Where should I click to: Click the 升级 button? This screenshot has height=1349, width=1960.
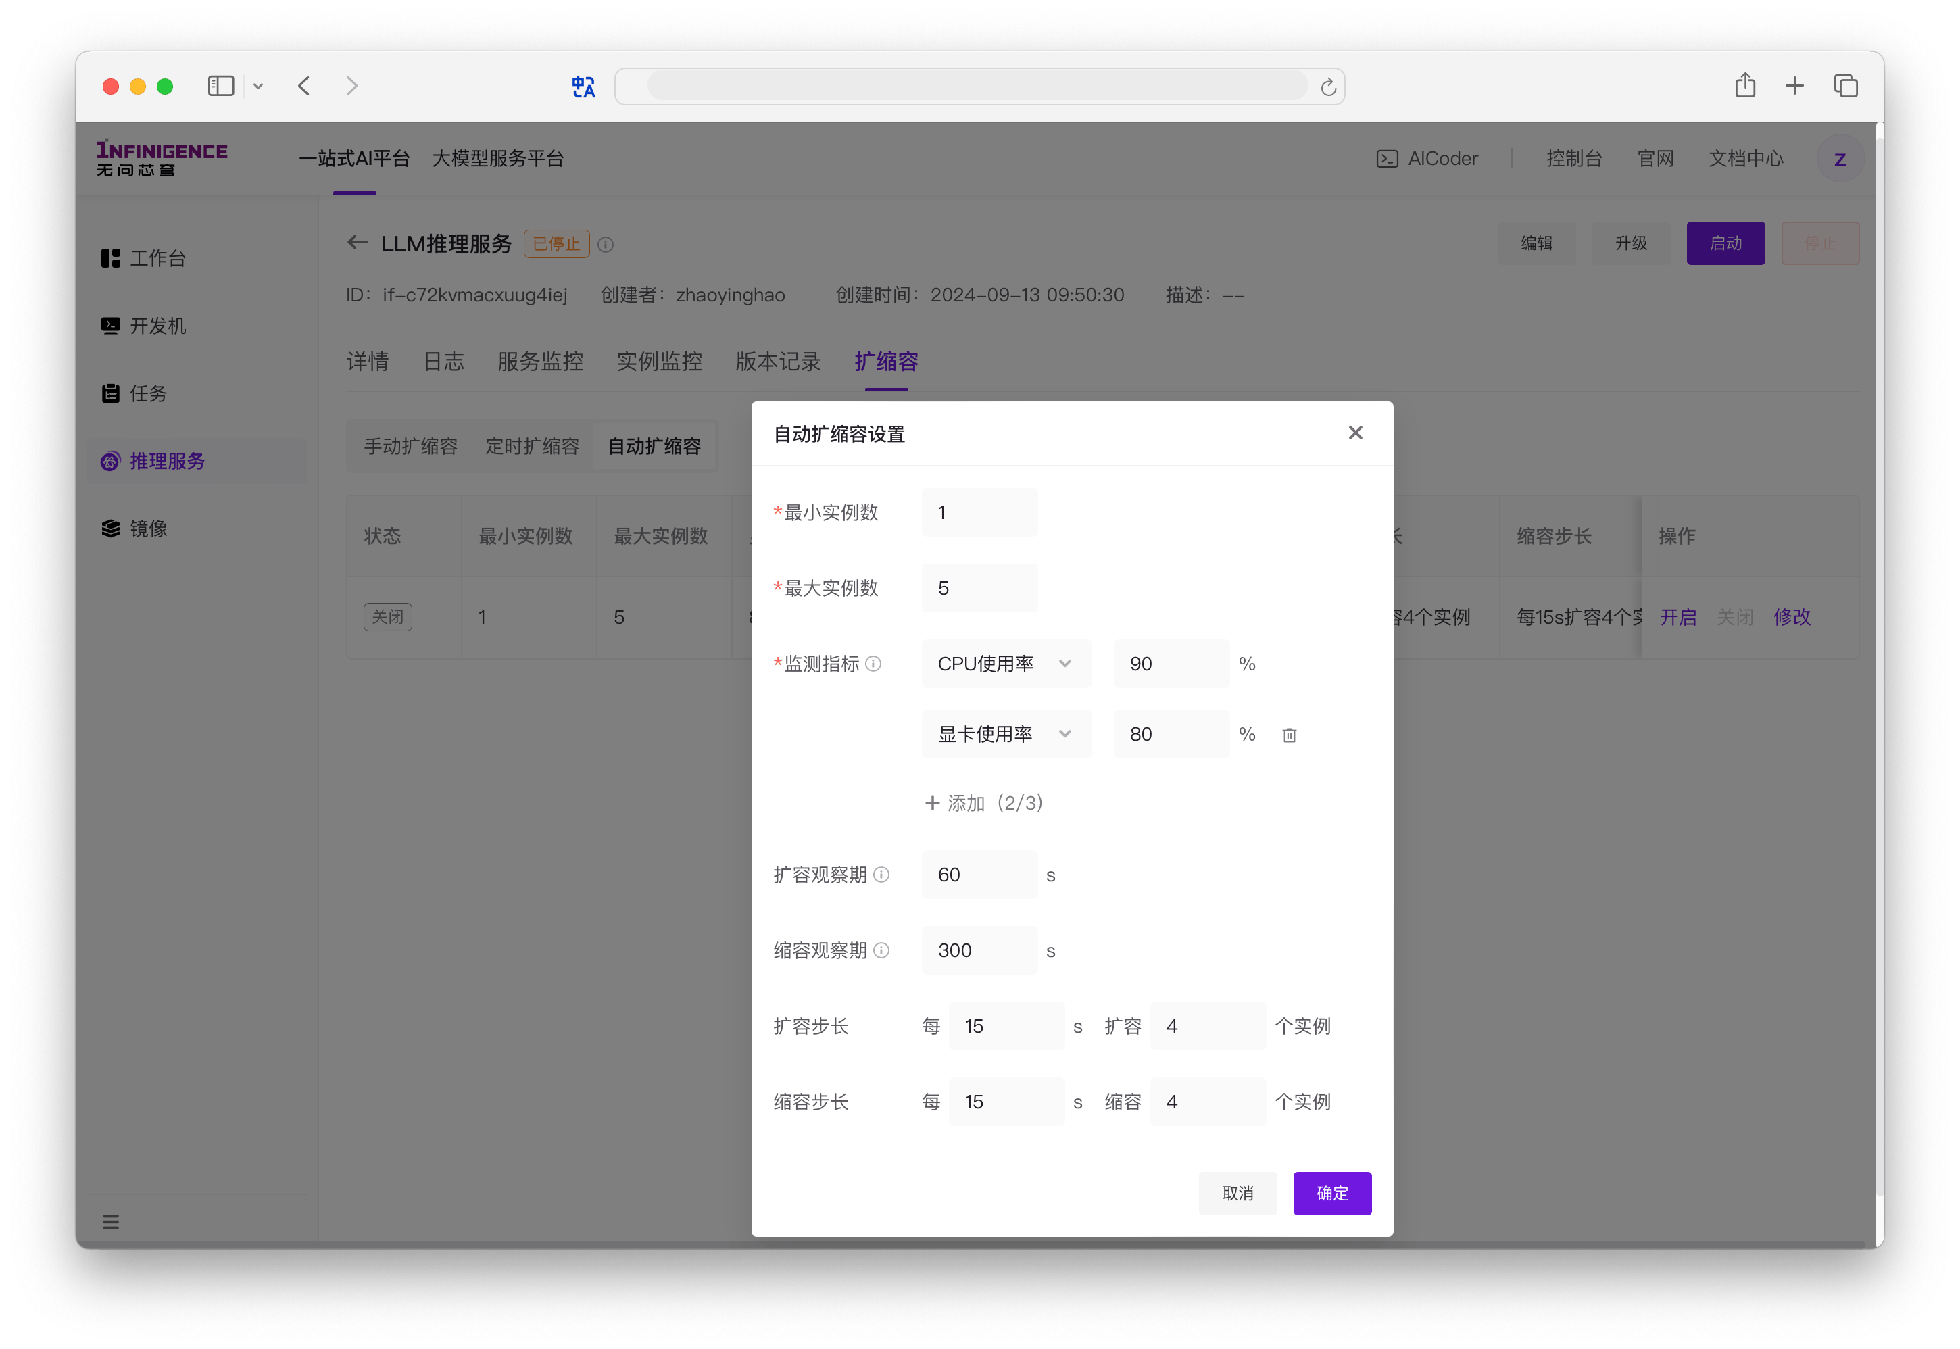click(x=1632, y=243)
